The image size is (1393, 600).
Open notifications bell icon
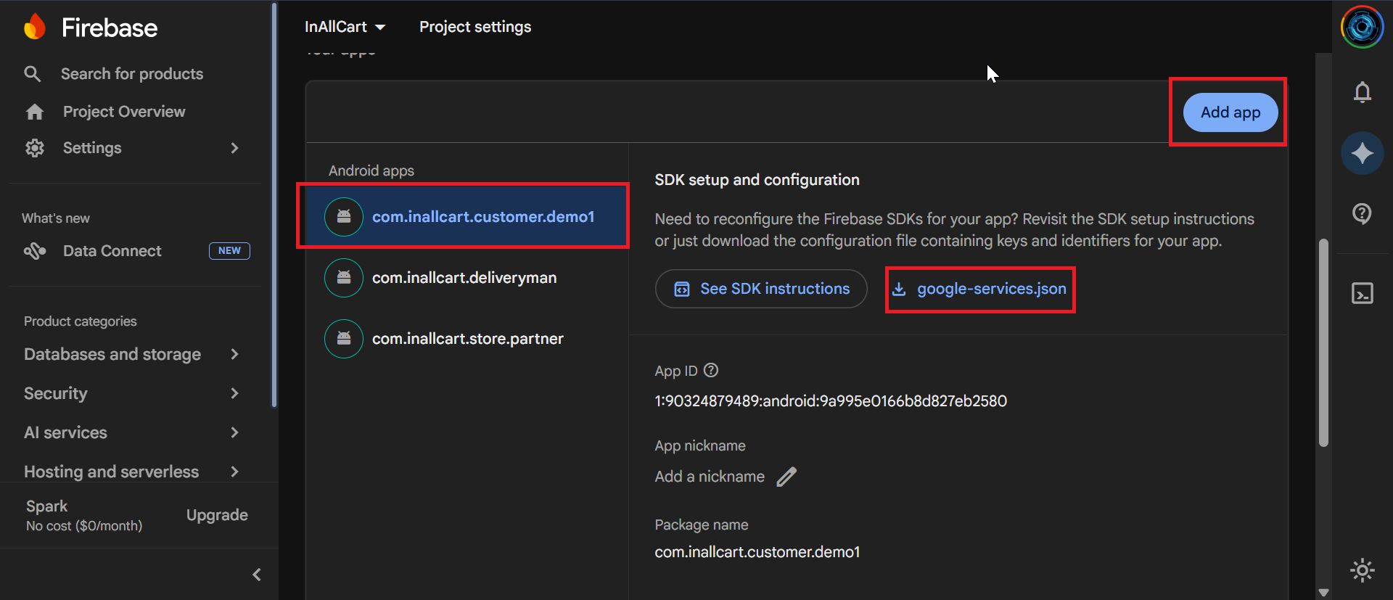(1363, 92)
